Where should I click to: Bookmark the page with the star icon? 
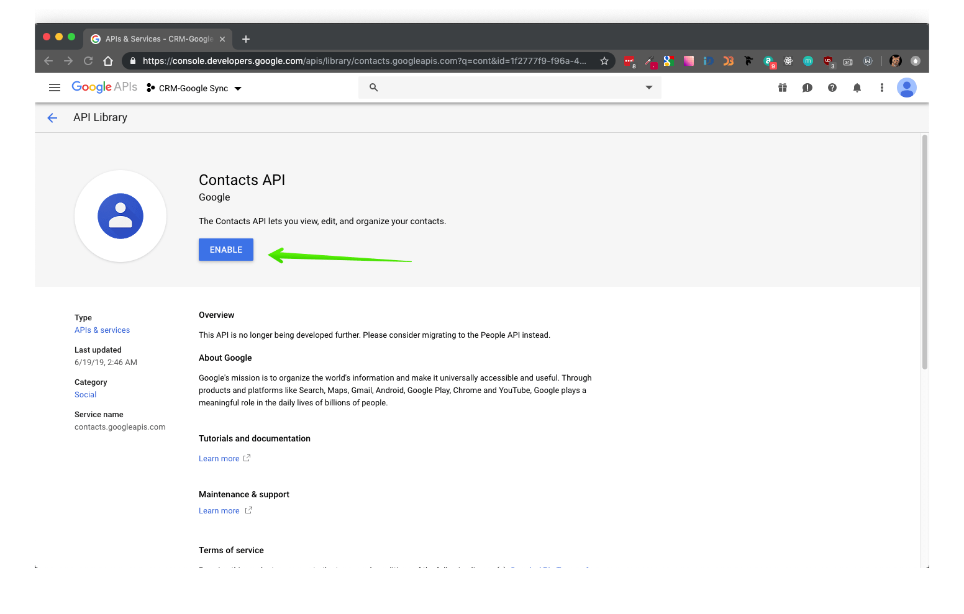tap(604, 61)
